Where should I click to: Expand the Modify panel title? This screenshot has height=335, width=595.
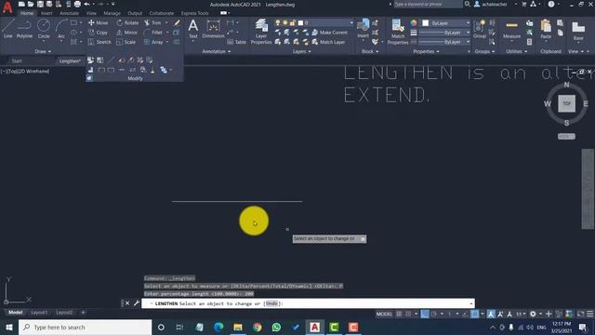coord(135,78)
